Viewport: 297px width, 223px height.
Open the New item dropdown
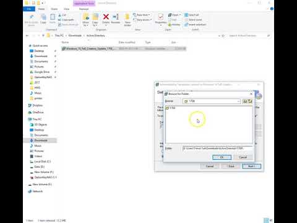coord(142,15)
